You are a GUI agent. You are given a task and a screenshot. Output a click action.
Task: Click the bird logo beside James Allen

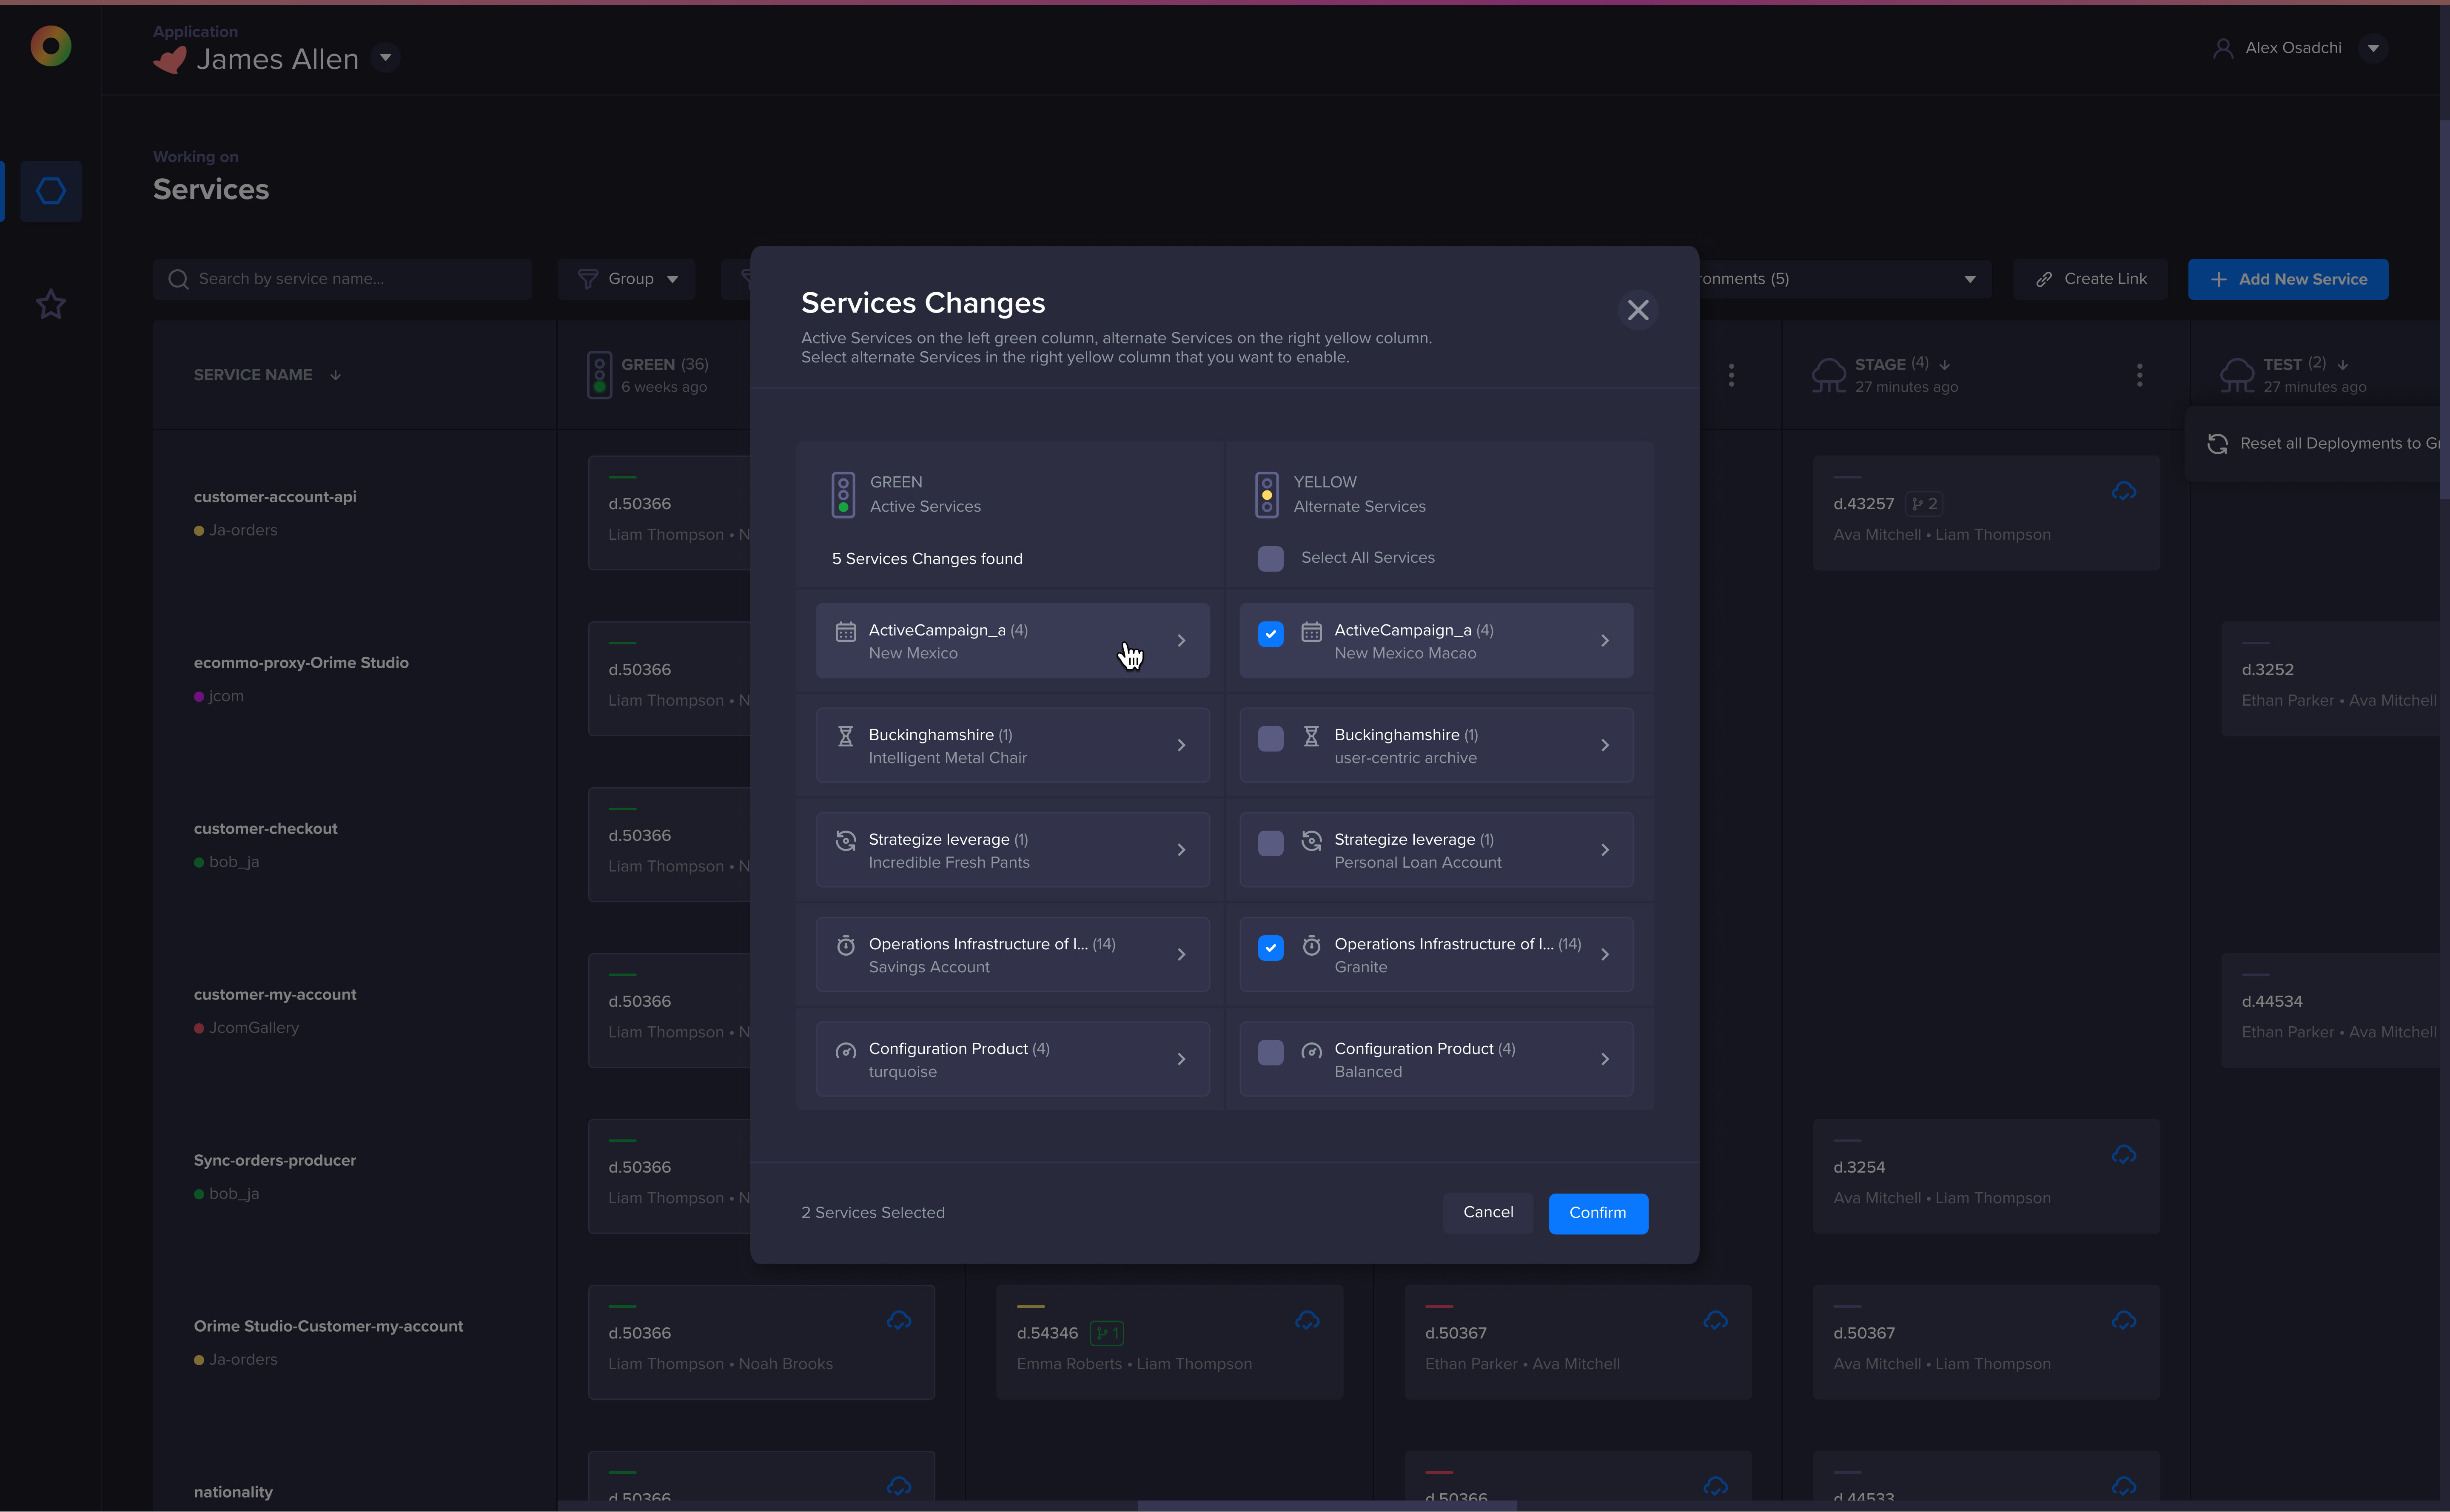(x=170, y=60)
